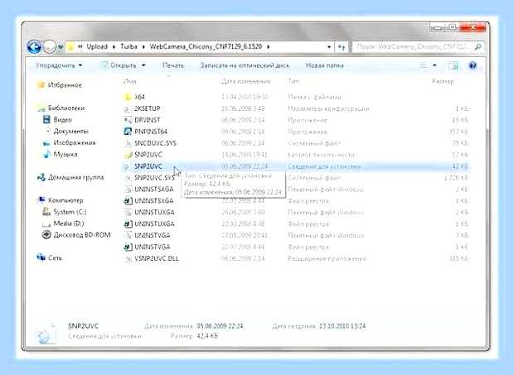The height and width of the screenshot is (375, 514).
Task: Select the SNP2UVC.SYS file name
Action: 154,178
